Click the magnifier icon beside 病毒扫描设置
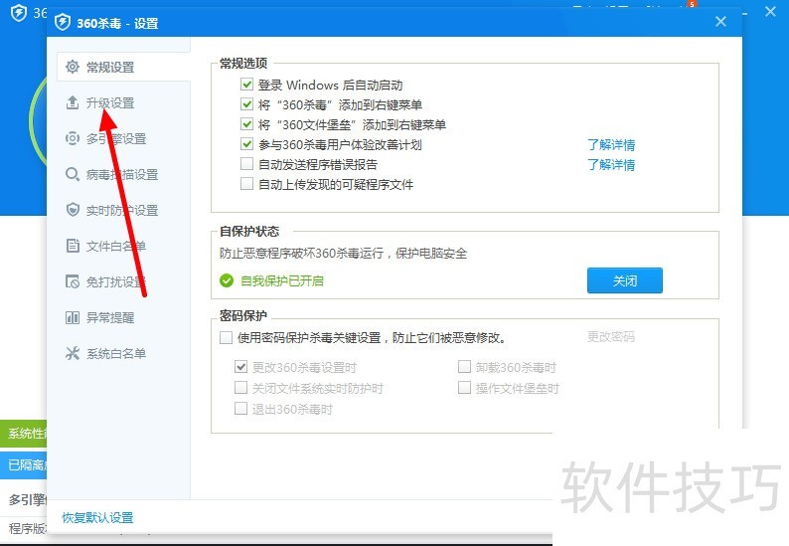The image size is (789, 546). tap(73, 175)
